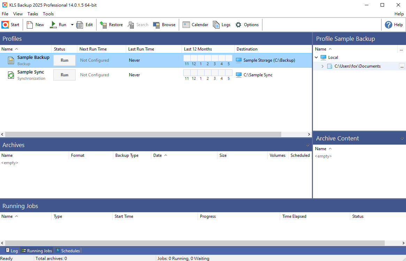The width and height of the screenshot is (406, 261).
Task: Open the Tools menu
Action: pos(48,14)
